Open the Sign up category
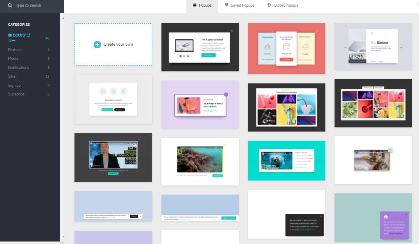The height and width of the screenshot is (244, 419). click(x=15, y=85)
